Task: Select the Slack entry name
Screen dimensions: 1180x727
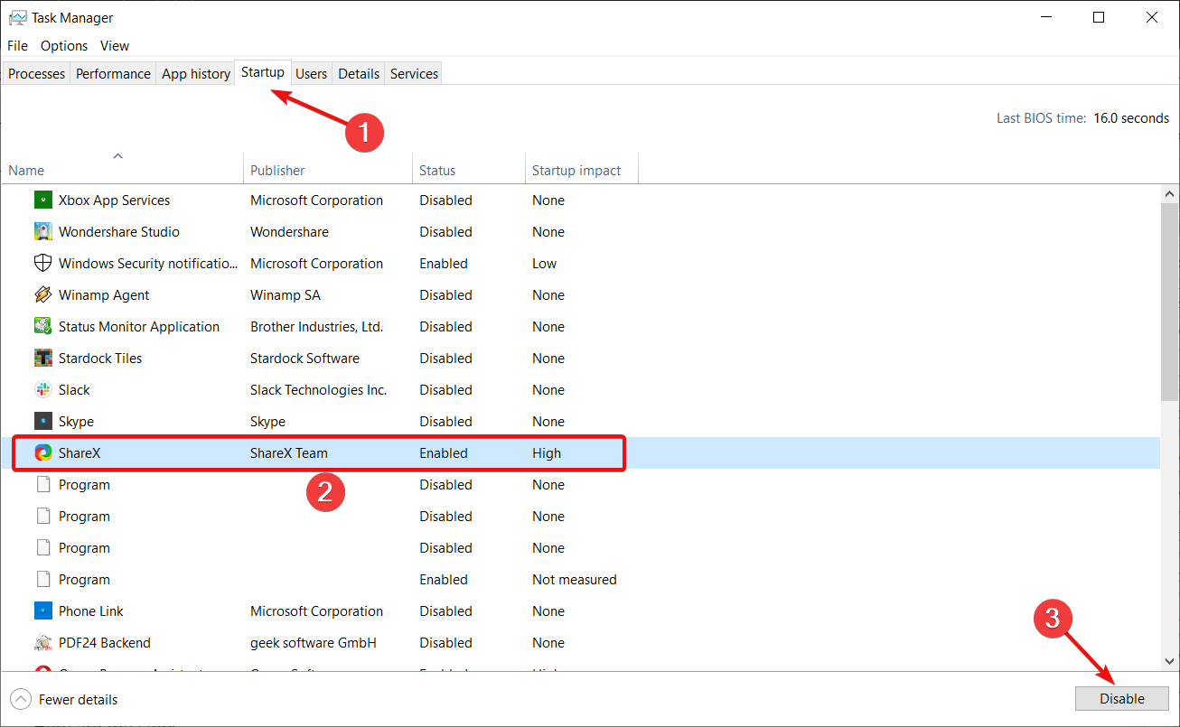Action: (x=74, y=390)
